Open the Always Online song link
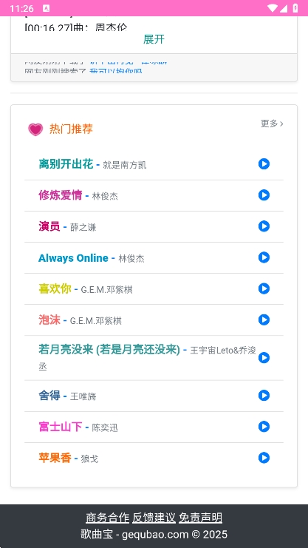This screenshot has height=548, width=308. coord(73,258)
